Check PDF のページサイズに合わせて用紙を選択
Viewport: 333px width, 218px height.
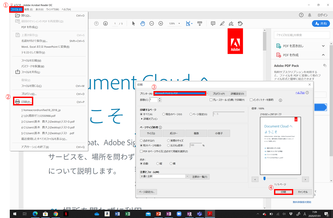click(141, 151)
